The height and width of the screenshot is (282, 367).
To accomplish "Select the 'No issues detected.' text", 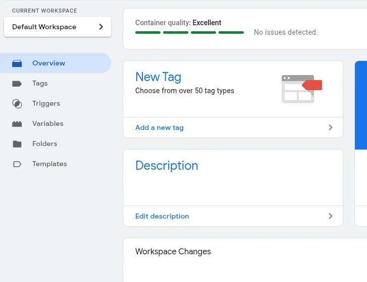I will coord(286,32).
